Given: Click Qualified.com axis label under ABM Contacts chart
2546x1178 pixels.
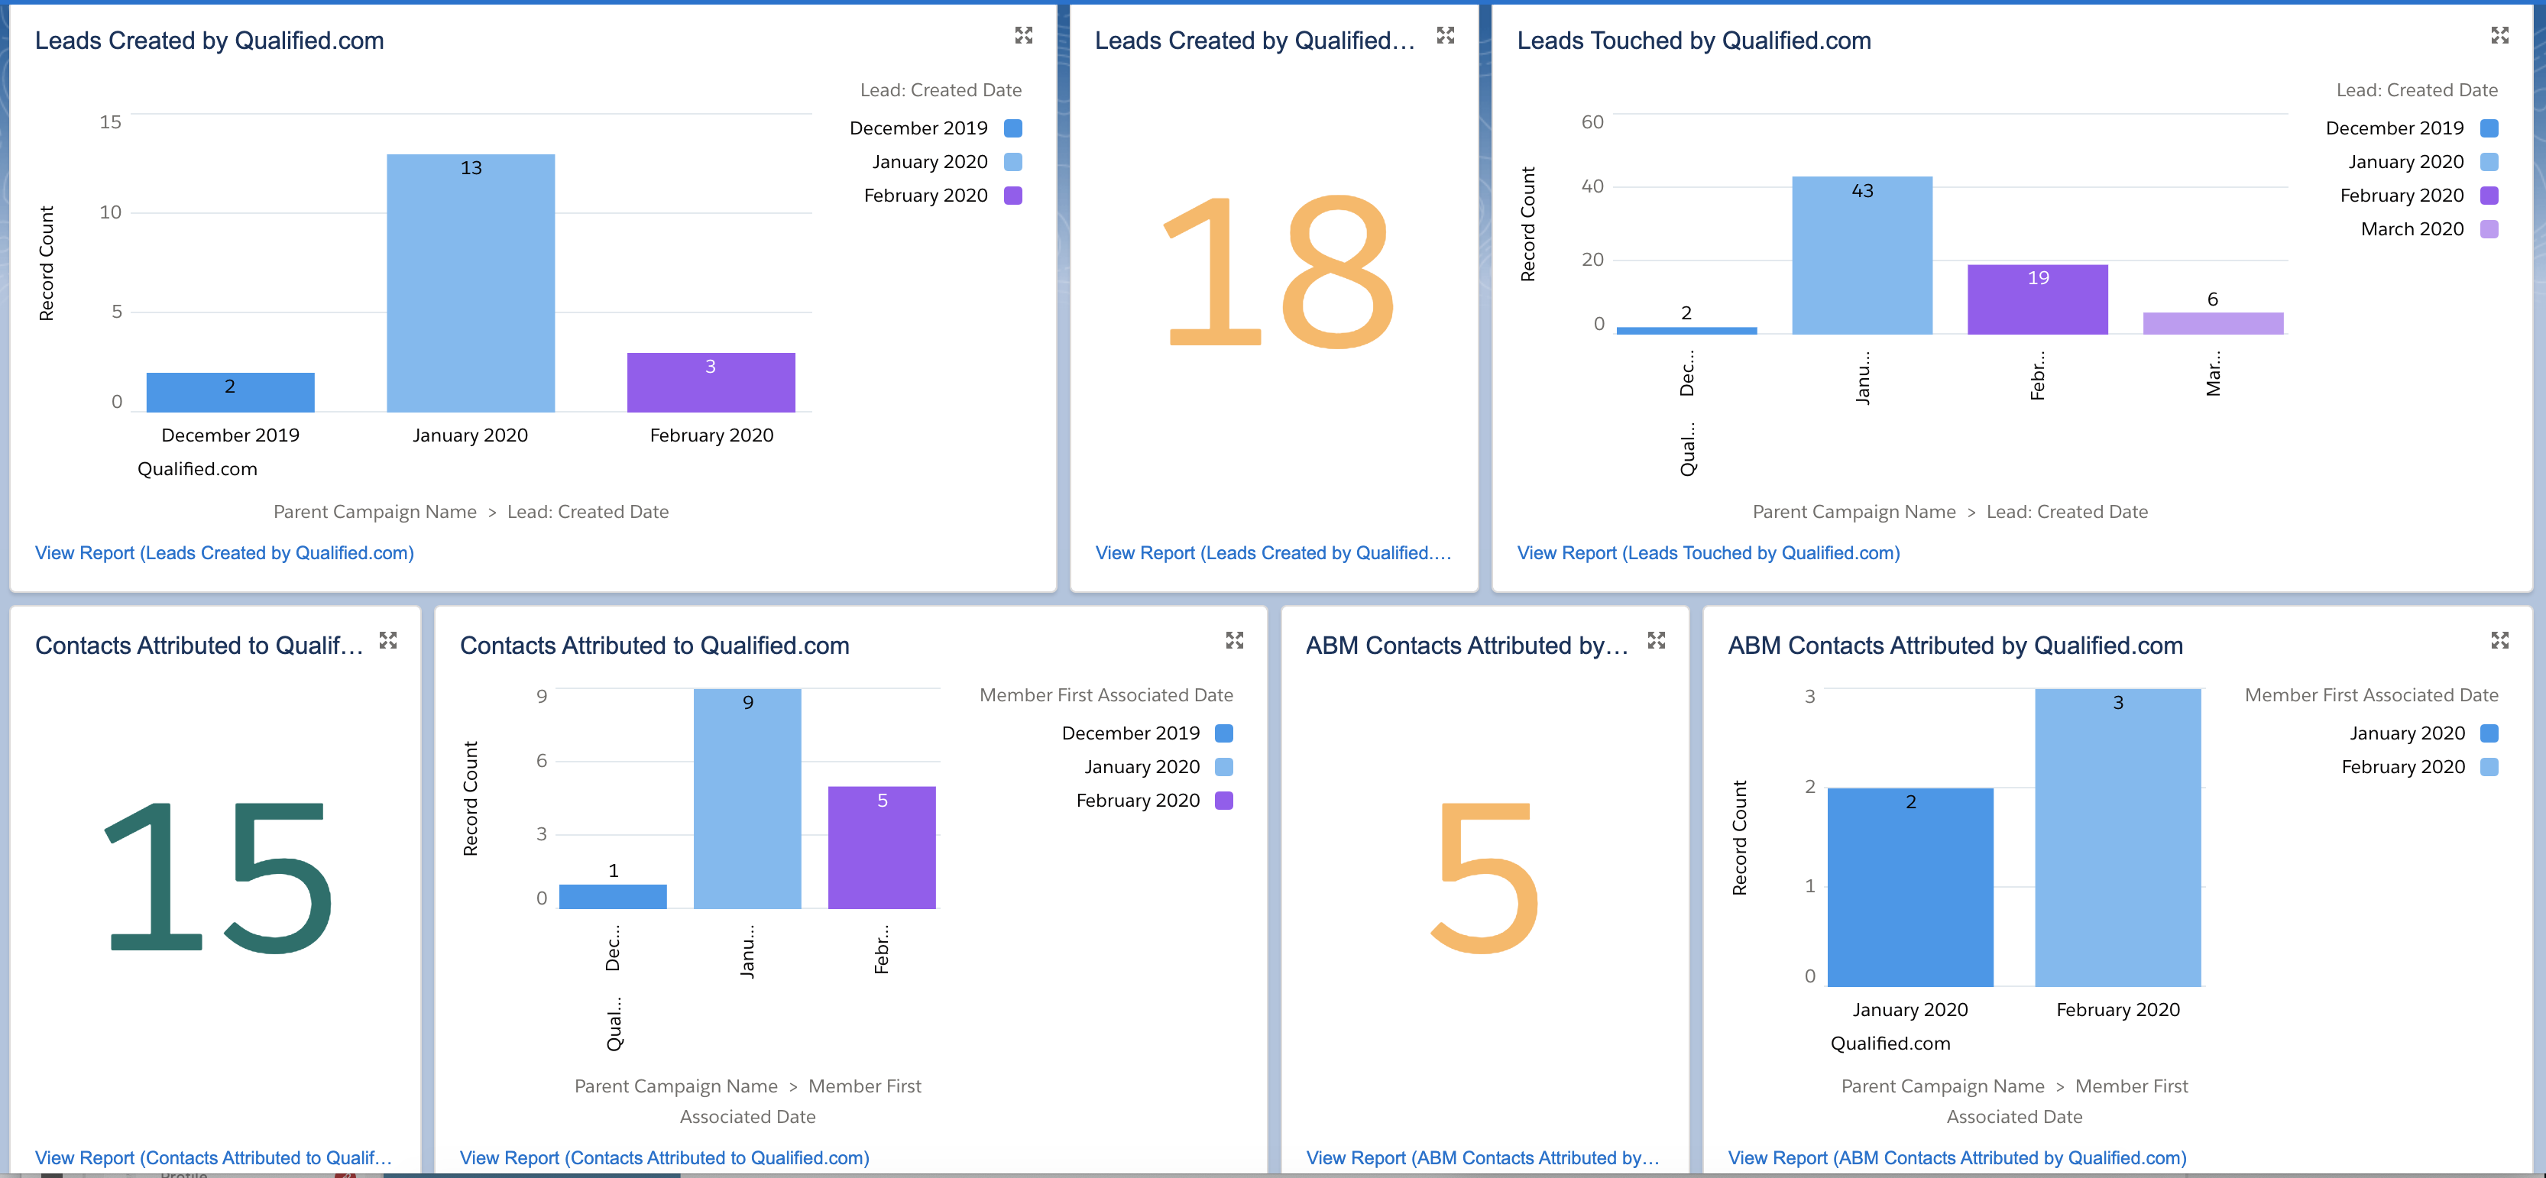Looking at the screenshot, I should click(1890, 1044).
